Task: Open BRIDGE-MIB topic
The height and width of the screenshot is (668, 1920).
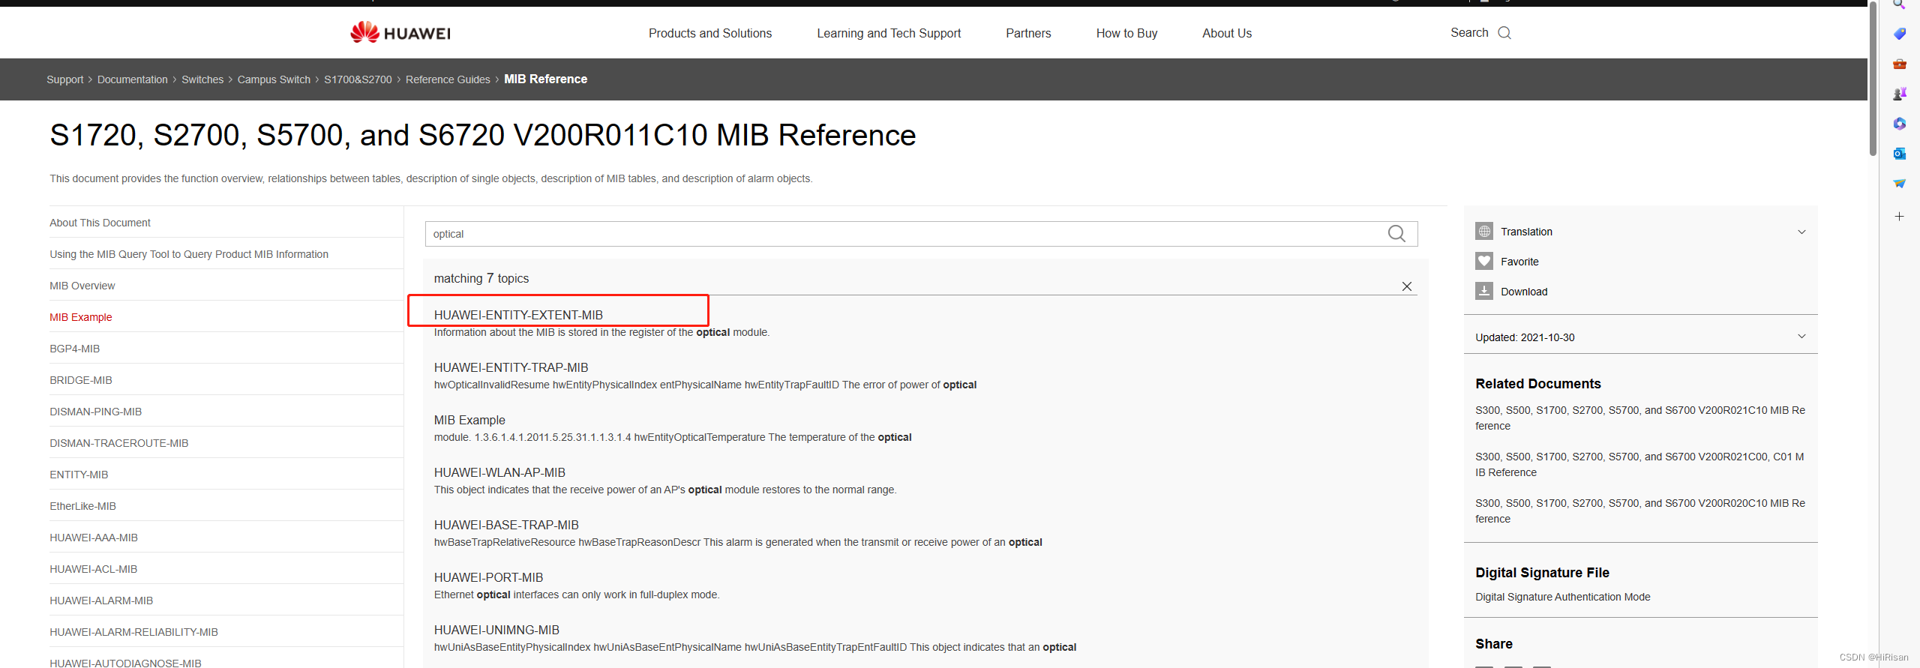Action: [81, 380]
